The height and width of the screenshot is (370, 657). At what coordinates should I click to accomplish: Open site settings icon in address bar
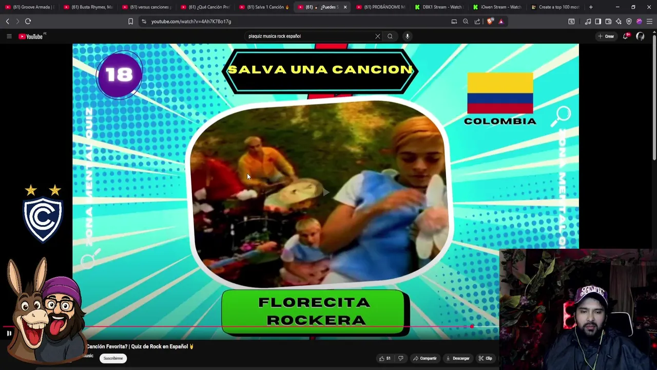pos(144,22)
